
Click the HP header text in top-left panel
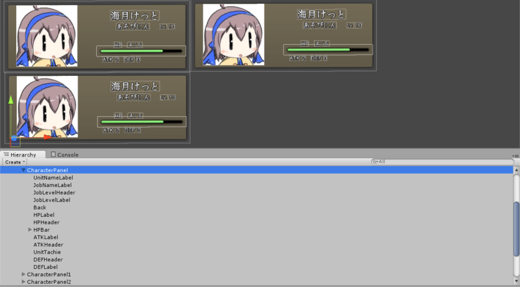coord(118,45)
